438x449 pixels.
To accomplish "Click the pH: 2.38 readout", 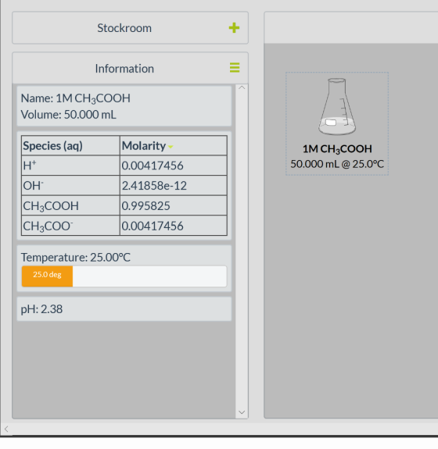I will click(42, 309).
